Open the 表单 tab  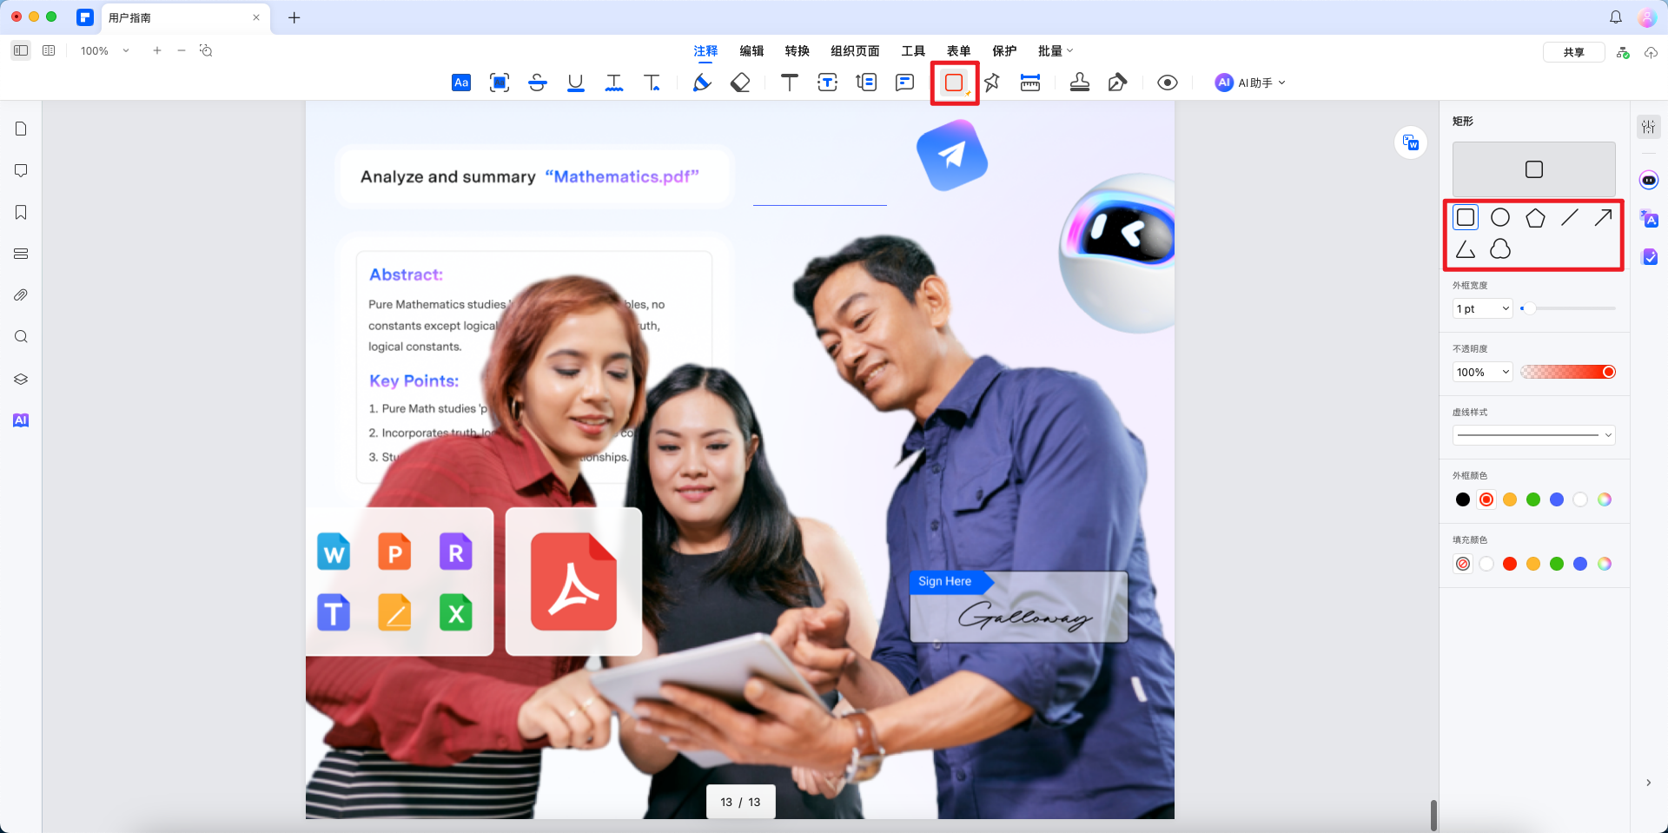pyautogui.click(x=959, y=51)
